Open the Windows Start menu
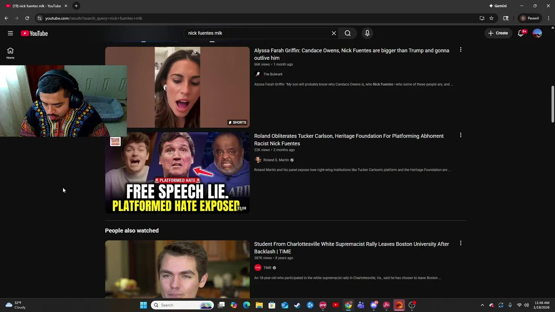The image size is (555, 312). pyautogui.click(x=144, y=305)
